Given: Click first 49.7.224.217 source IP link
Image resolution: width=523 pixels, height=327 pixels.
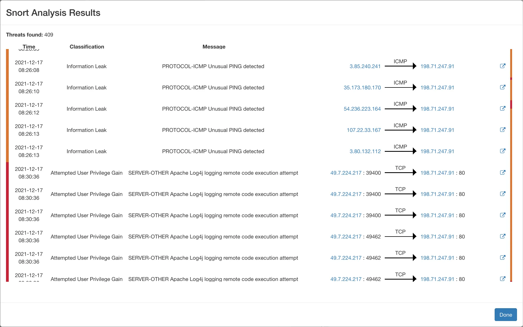Looking at the screenshot, I should pos(346,173).
